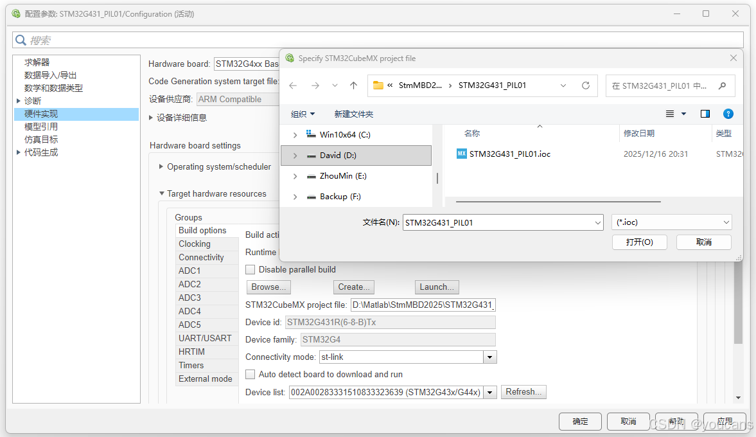Collapse Target hardware resources section
Image resolution: width=756 pixels, height=437 pixels.
tap(161, 193)
